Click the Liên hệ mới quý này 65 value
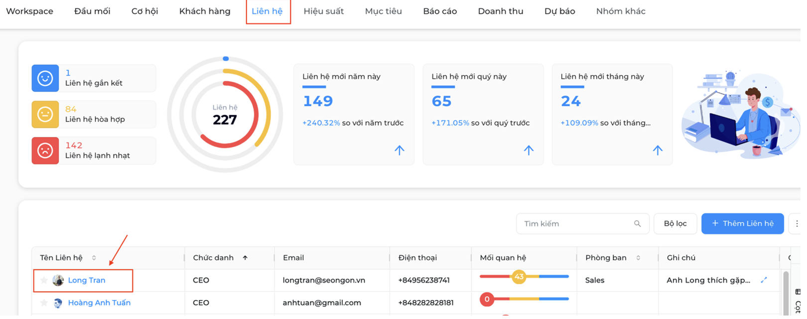 point(441,101)
